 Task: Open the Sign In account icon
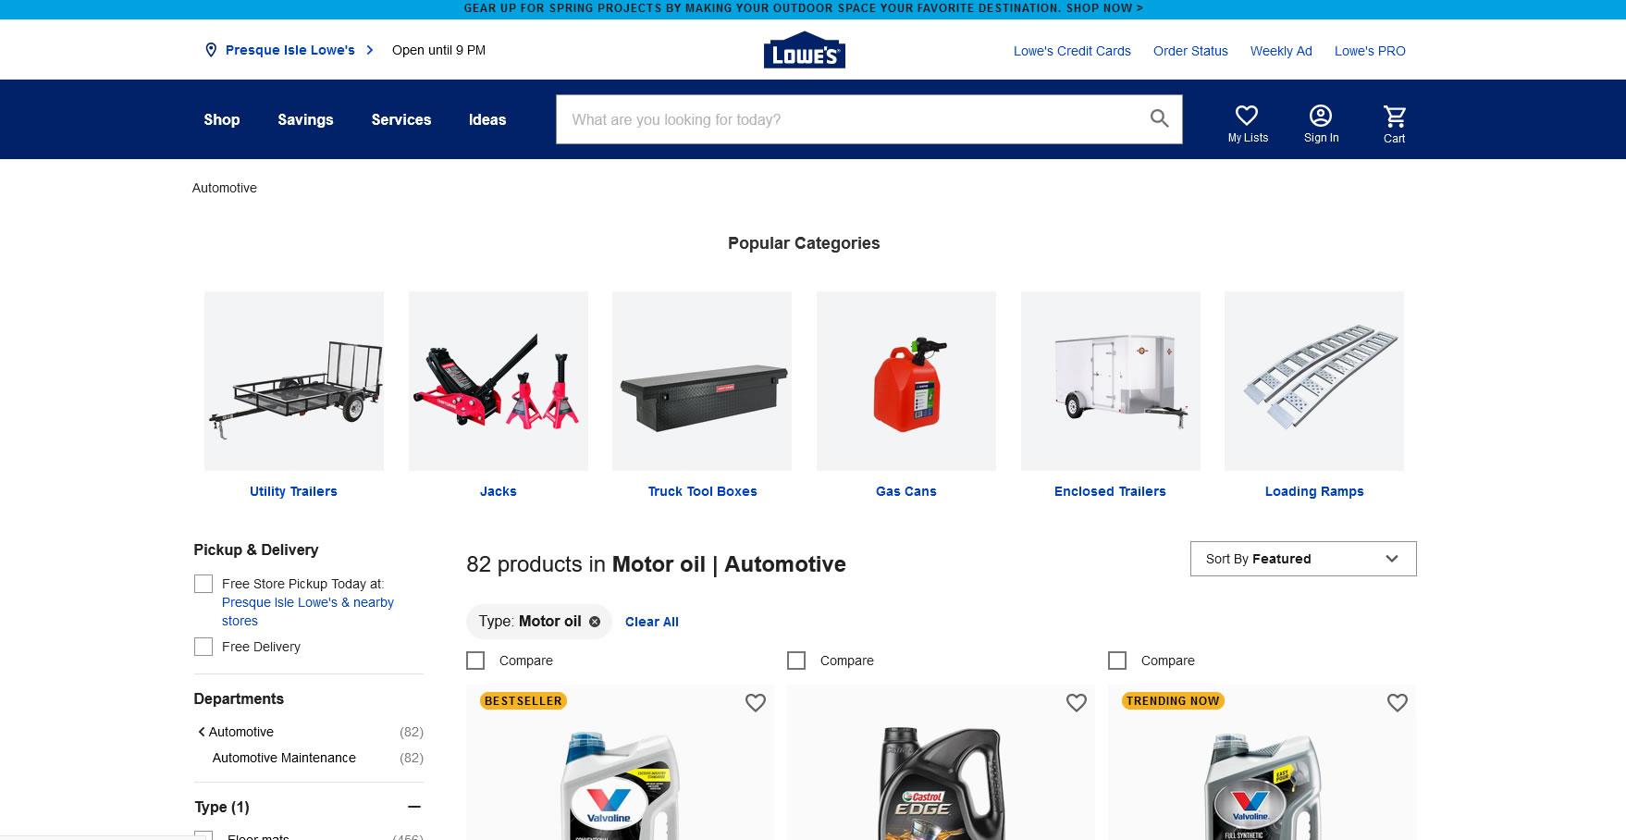tap(1321, 115)
